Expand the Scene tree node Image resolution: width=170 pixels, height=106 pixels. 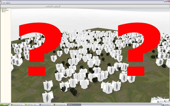tap(1, 9)
